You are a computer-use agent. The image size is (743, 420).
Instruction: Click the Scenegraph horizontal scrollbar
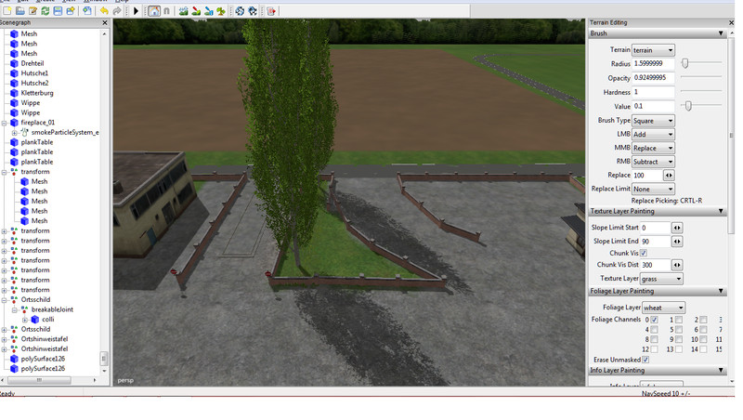tap(39, 380)
